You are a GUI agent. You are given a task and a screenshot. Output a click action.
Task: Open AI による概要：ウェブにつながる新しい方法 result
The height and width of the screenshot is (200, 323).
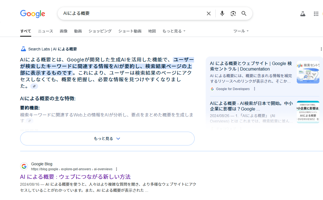(75, 177)
